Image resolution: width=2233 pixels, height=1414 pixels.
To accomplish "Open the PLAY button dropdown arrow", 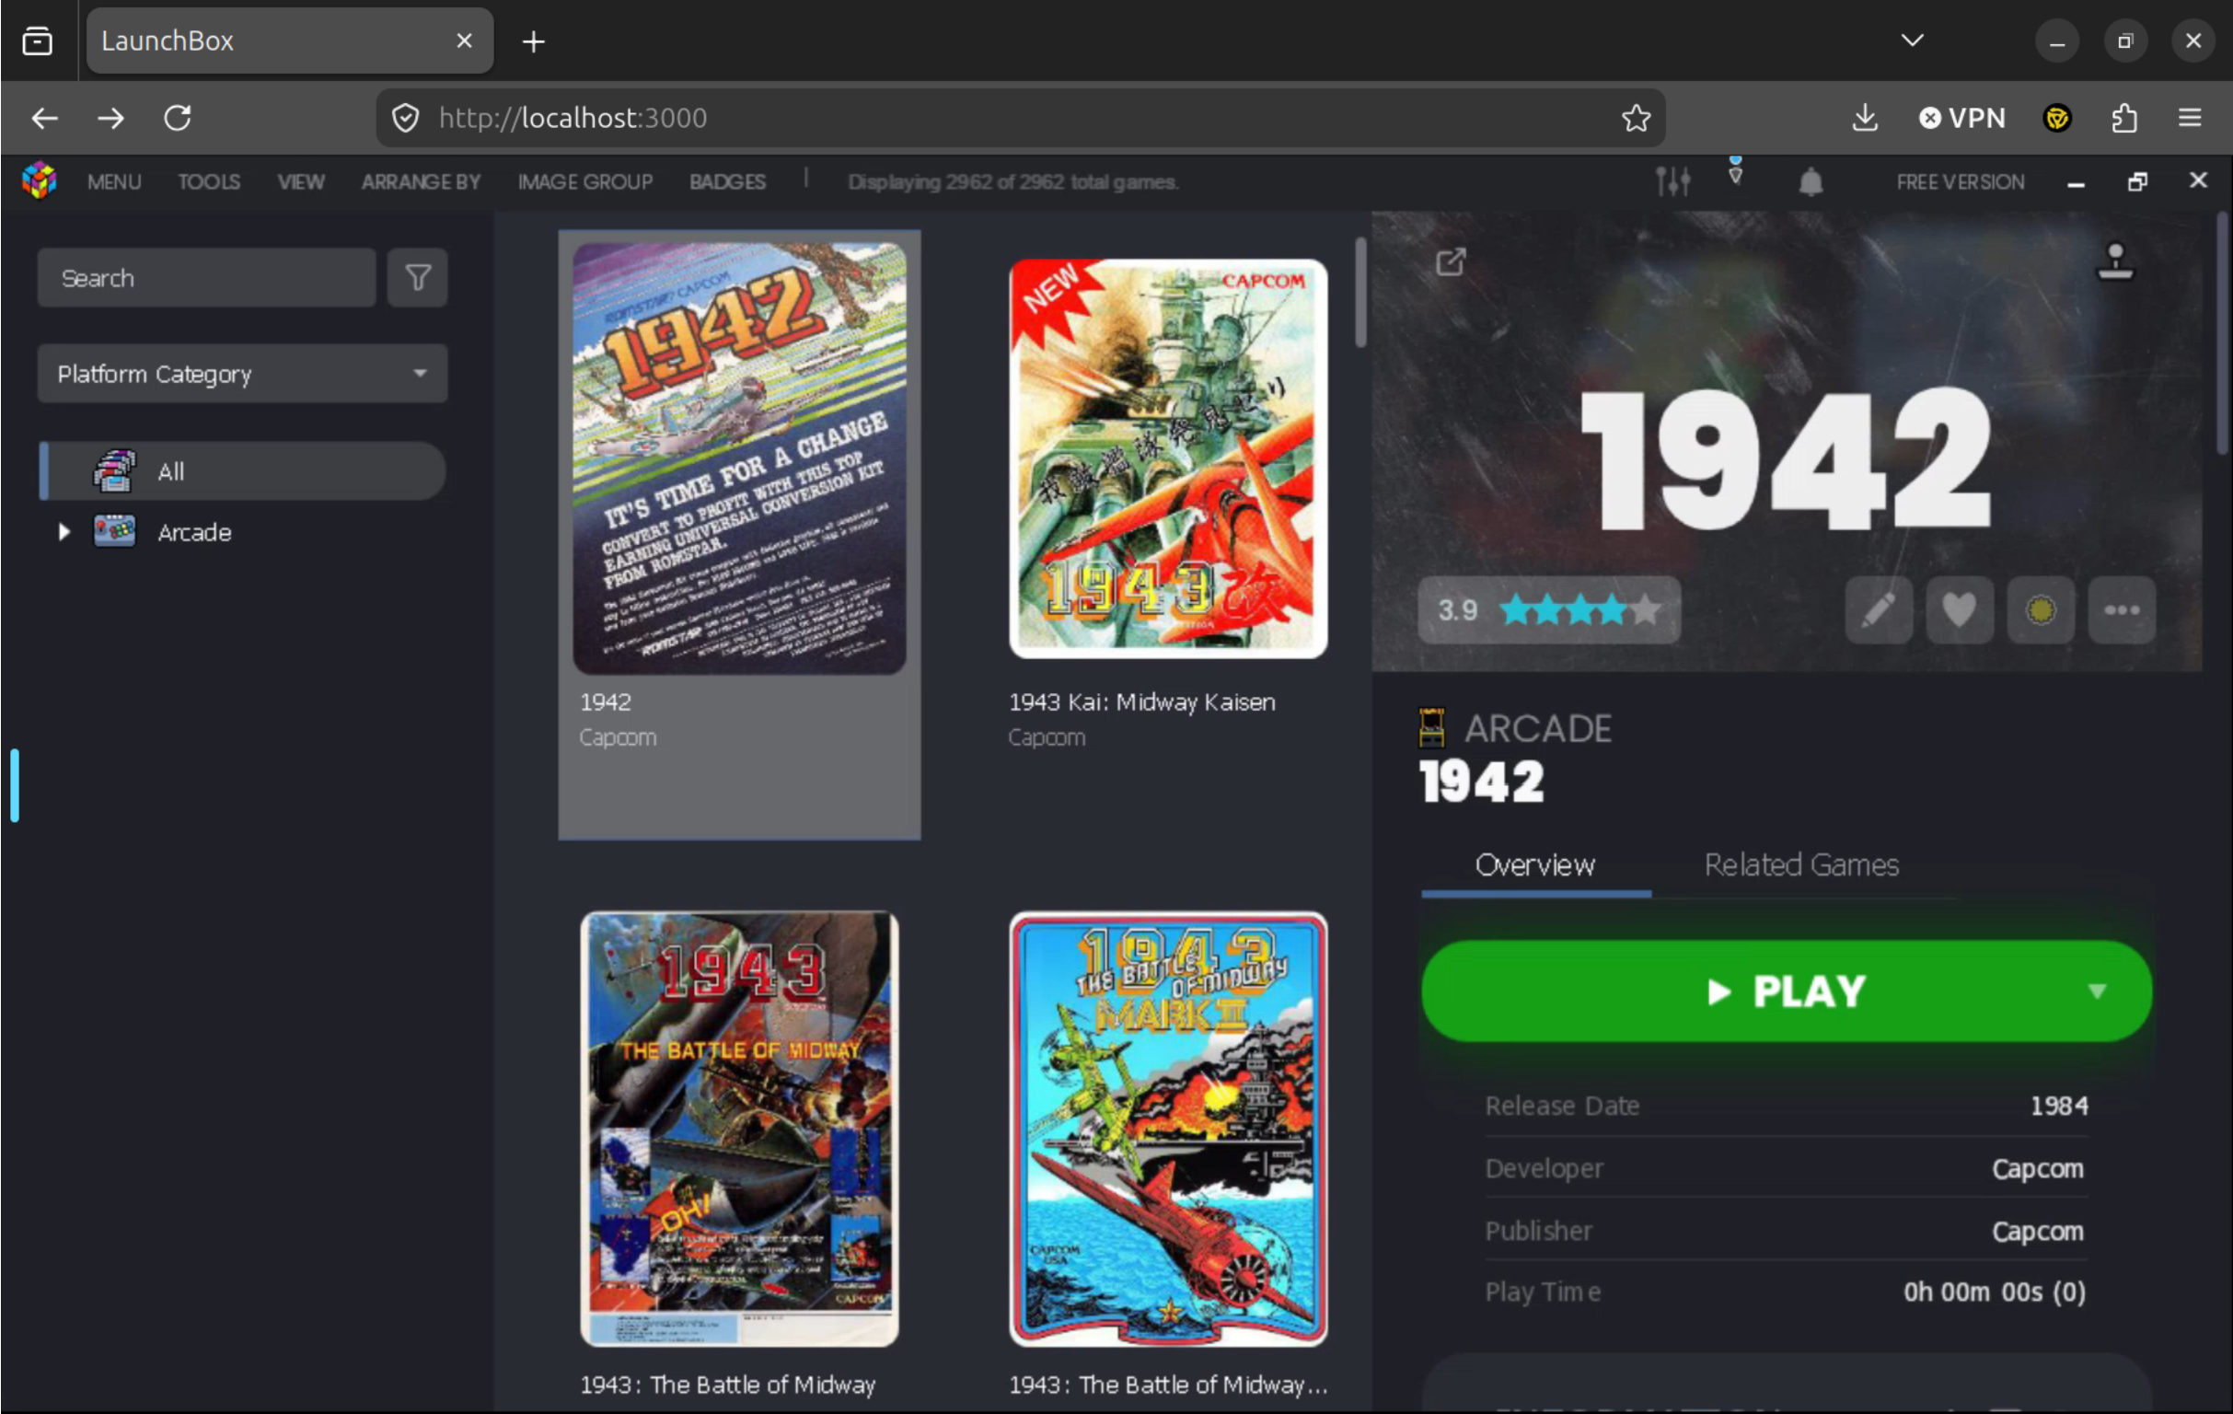I will (2097, 991).
